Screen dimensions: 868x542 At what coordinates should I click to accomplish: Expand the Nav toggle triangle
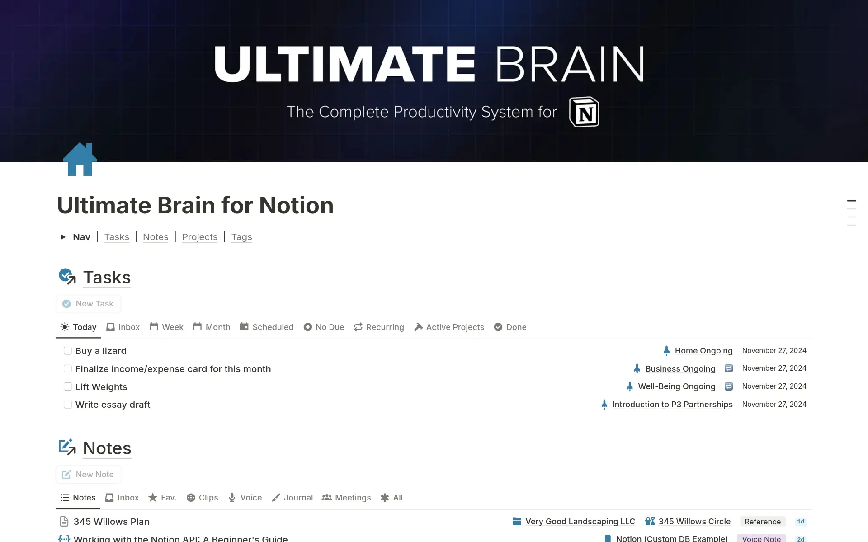tap(63, 237)
